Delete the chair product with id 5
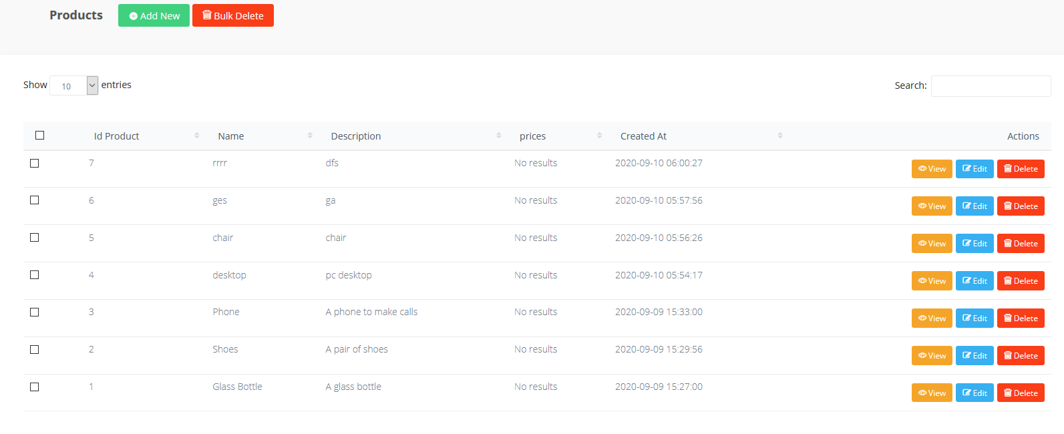1064x434 pixels. [1021, 244]
